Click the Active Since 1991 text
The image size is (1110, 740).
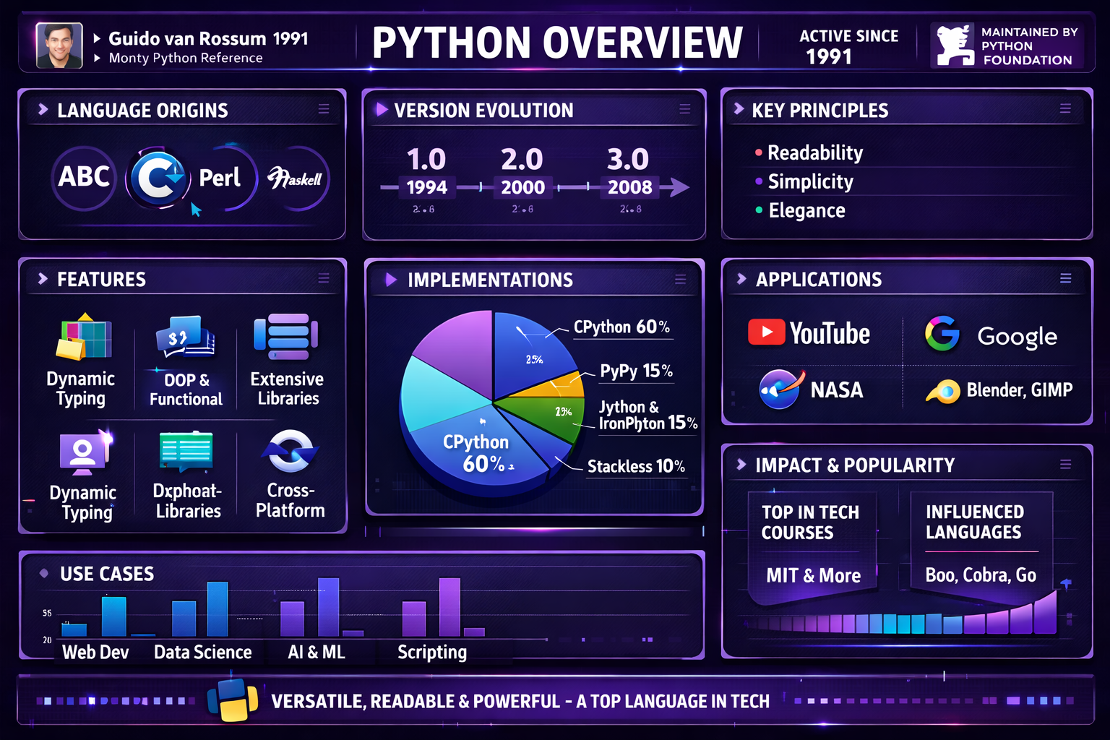[x=848, y=46]
